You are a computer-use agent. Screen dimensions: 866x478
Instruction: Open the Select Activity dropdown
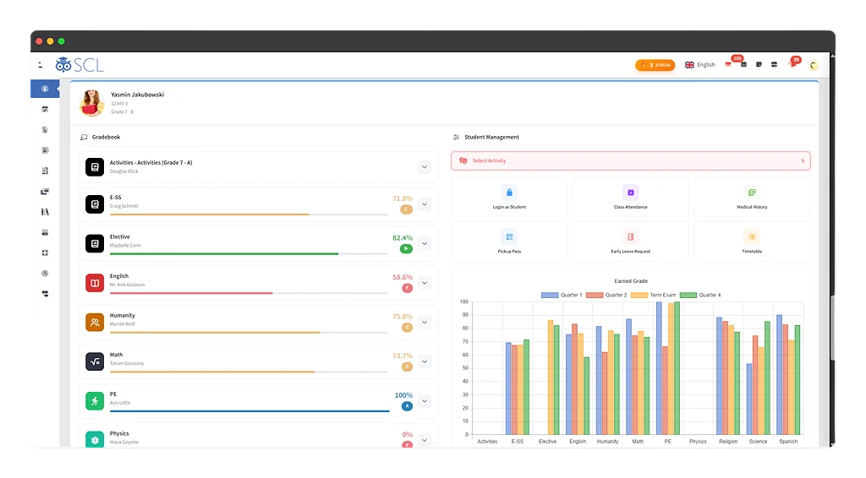tap(631, 161)
